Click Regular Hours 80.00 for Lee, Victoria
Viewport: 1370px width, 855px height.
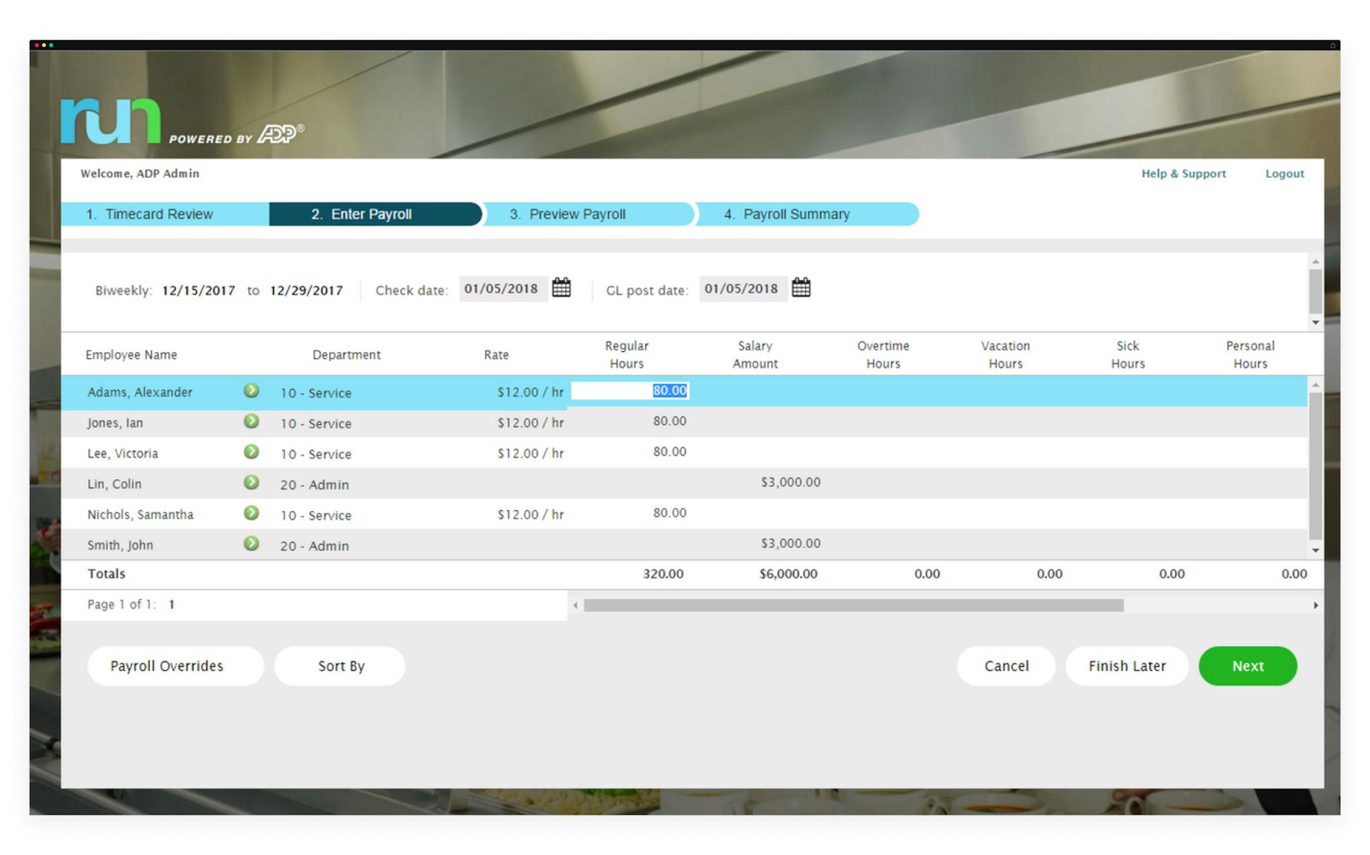670,451
